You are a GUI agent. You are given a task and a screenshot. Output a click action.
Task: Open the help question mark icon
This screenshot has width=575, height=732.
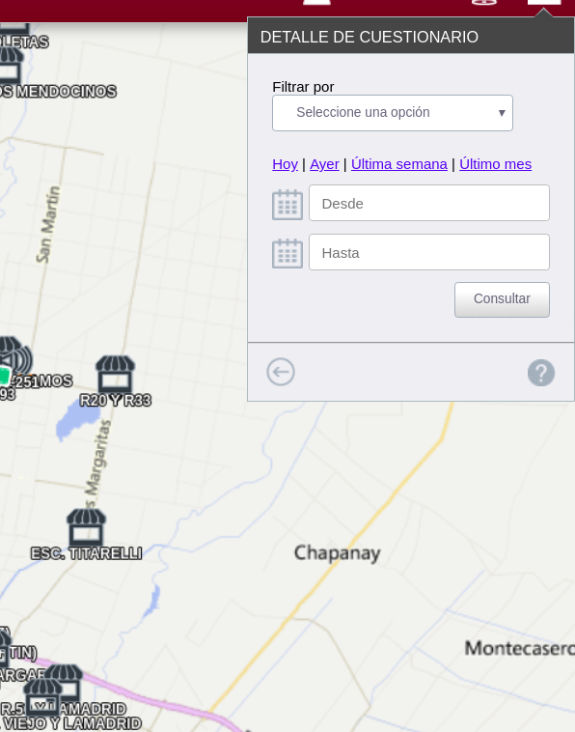(x=541, y=373)
